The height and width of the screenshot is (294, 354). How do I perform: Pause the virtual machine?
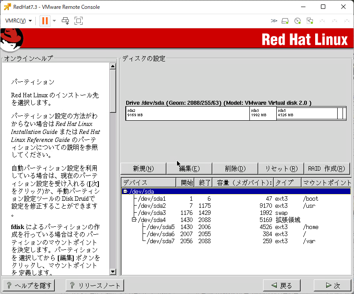coord(45,21)
